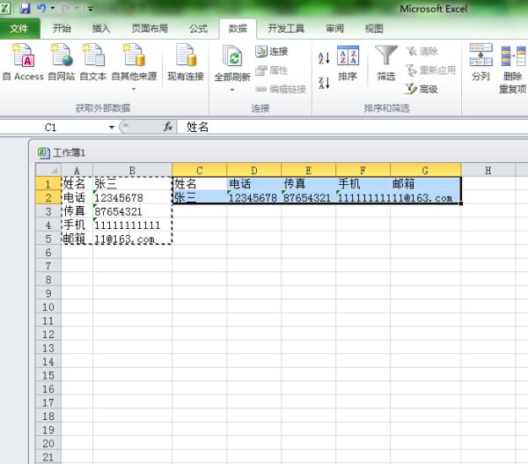Open the 文件 (File) menu
The image size is (528, 464).
tap(19, 28)
